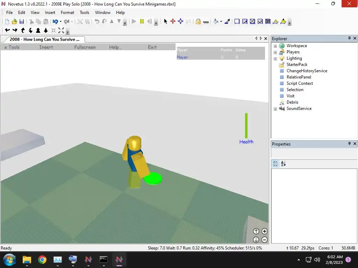Screen dimensions: 358x268
Task: Open a place file with folder icon
Action: tap(14, 21)
